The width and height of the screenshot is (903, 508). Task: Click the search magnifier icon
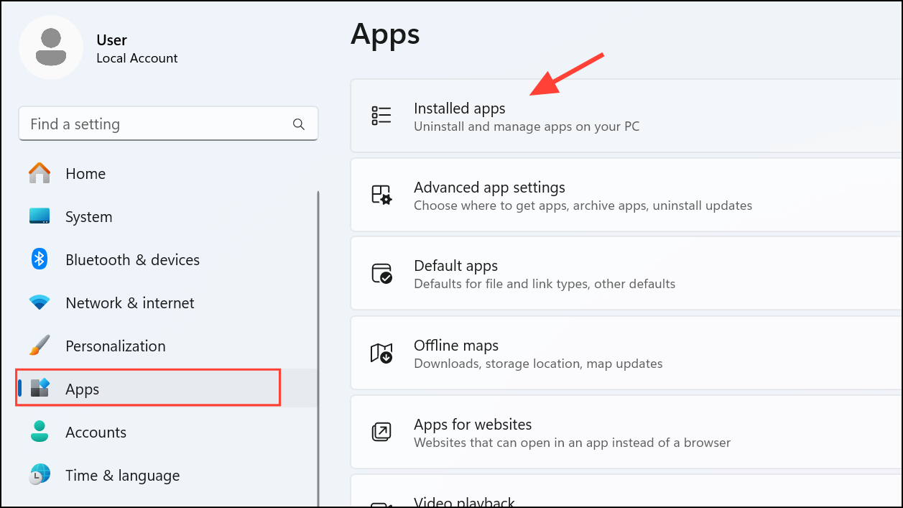[x=299, y=124]
